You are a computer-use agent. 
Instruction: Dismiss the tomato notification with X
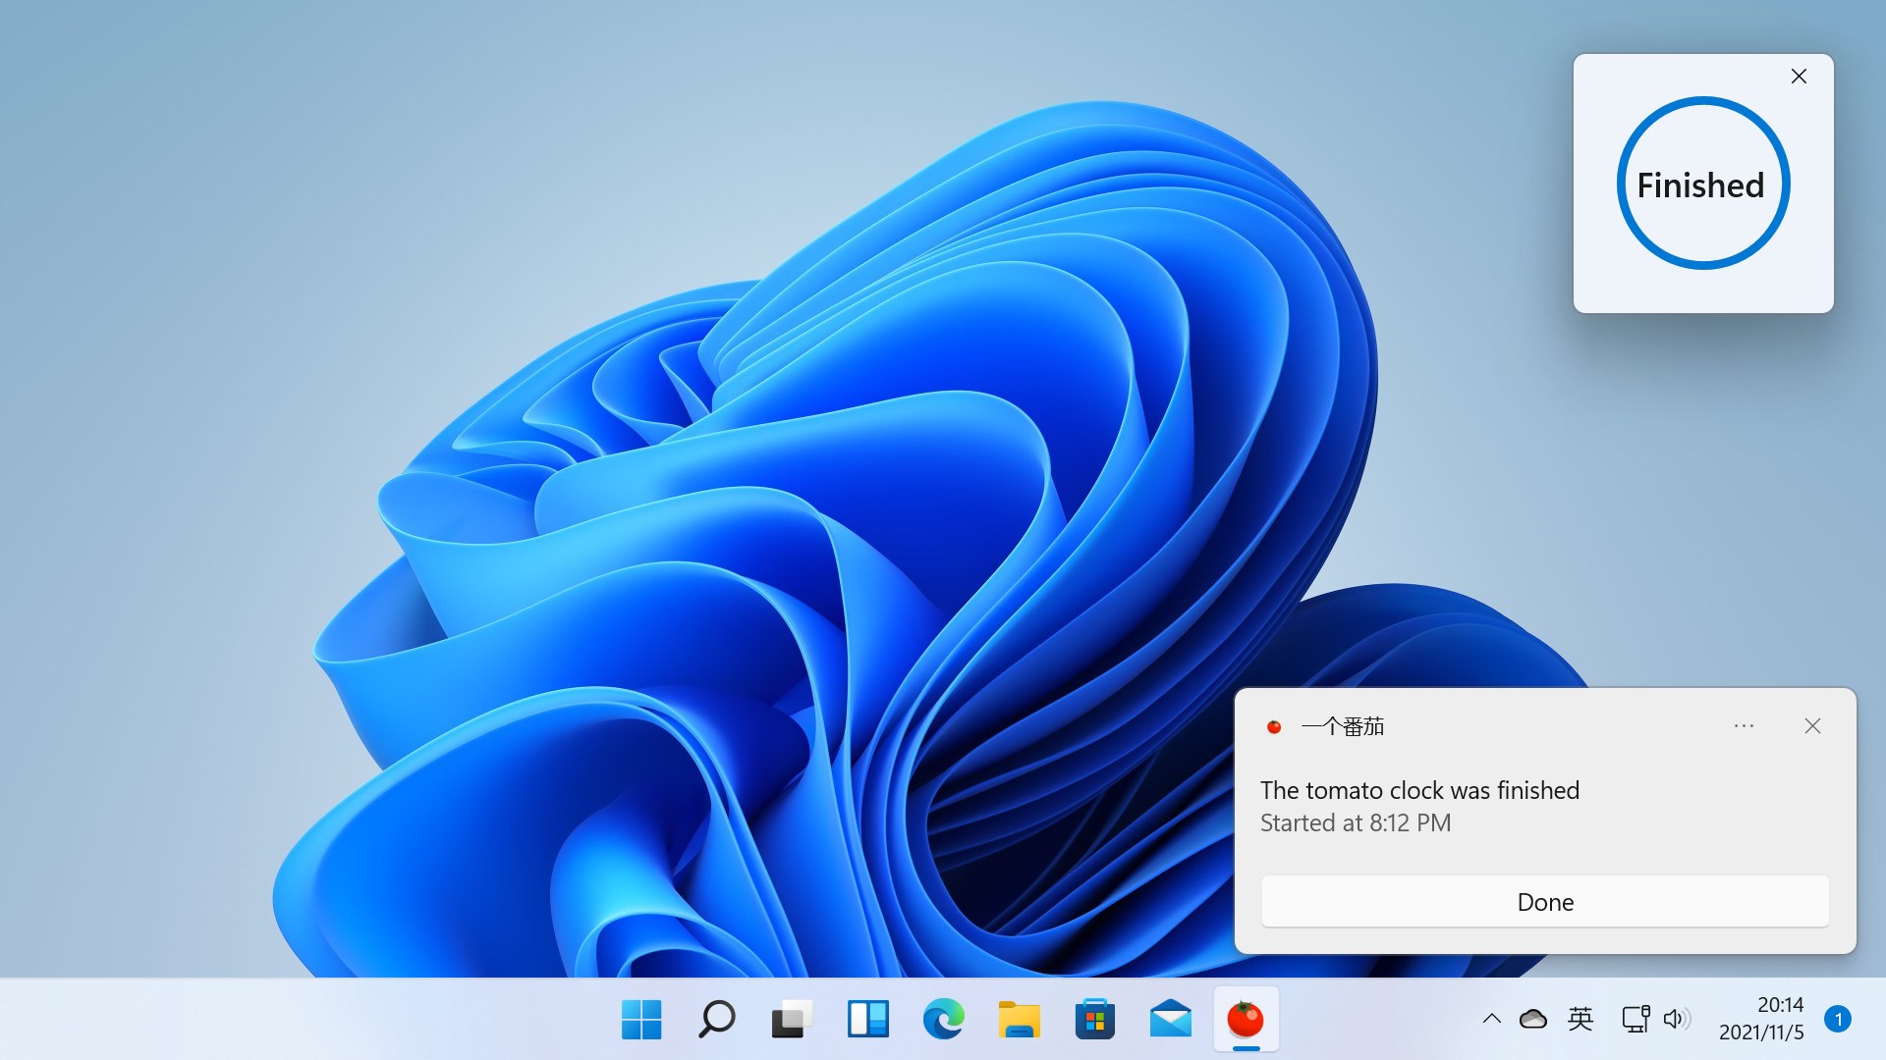[1812, 726]
